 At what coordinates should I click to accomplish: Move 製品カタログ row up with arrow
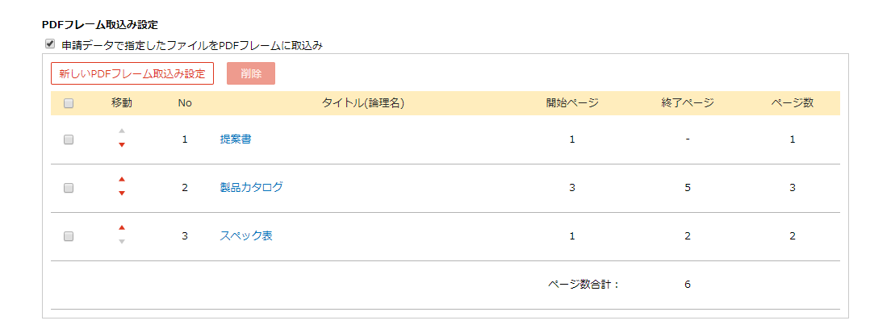[122, 179]
